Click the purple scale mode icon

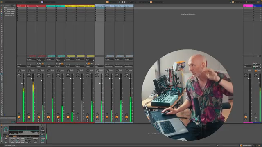point(42,2)
